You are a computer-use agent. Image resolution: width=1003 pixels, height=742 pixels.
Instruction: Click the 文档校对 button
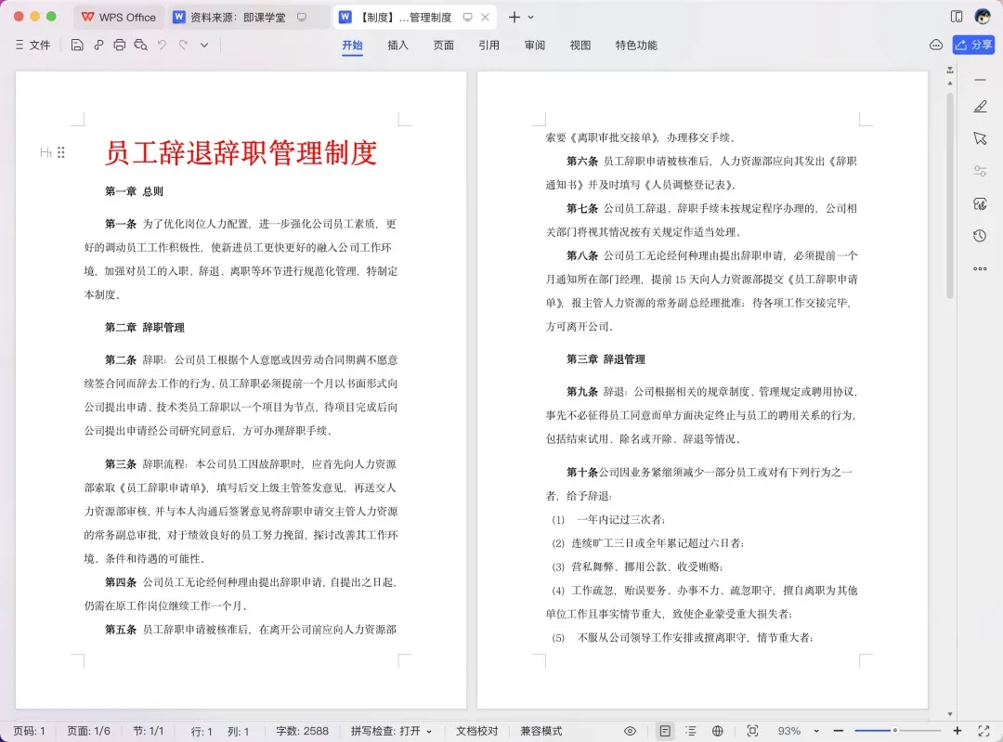pyautogui.click(x=476, y=731)
